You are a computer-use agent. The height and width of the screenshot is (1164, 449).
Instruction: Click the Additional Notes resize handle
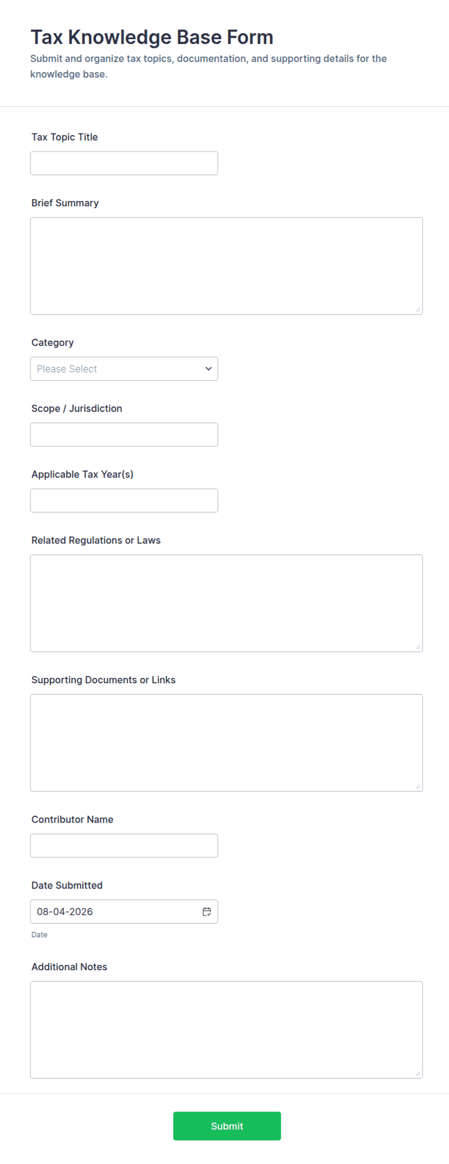pos(418,1074)
